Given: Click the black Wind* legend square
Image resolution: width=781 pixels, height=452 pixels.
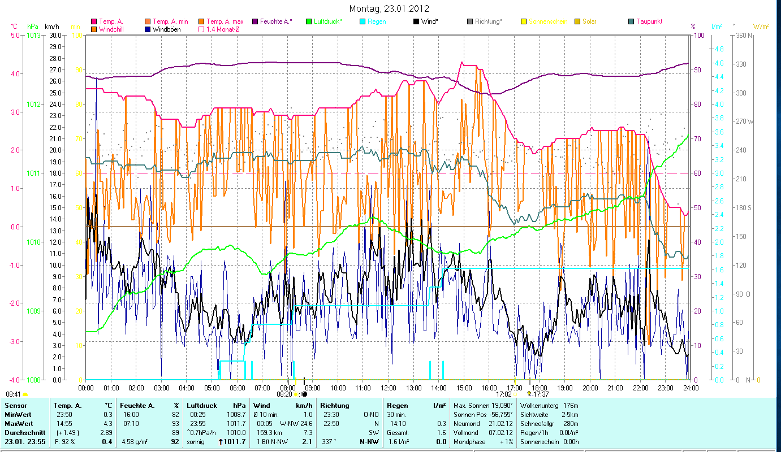Looking at the screenshot, I should tap(416, 21).
